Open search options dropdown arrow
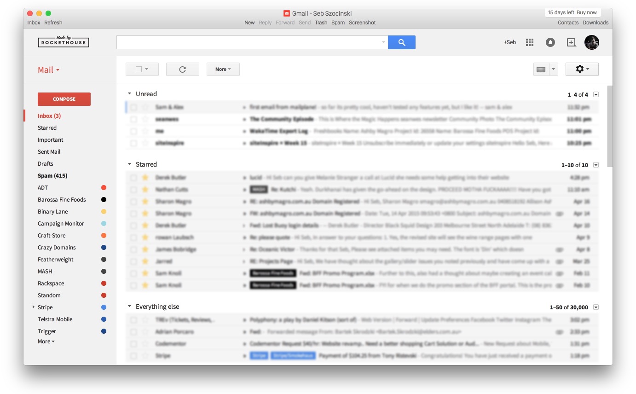636x394 pixels. coord(383,42)
